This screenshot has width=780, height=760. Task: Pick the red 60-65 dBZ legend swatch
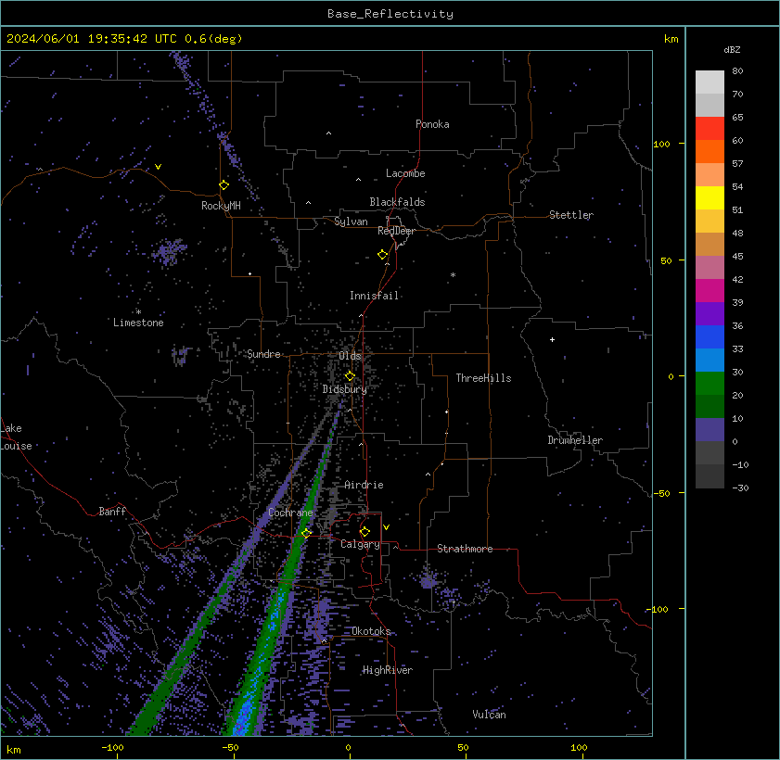coord(710,128)
